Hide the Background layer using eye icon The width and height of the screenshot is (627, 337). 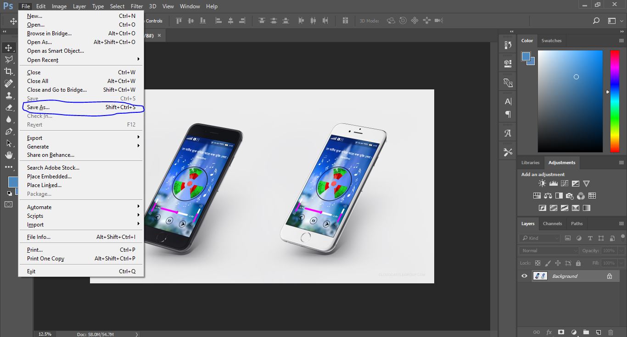(x=524, y=276)
